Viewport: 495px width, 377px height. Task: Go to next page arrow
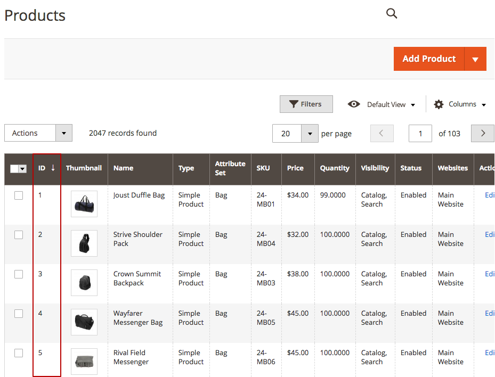click(x=482, y=133)
